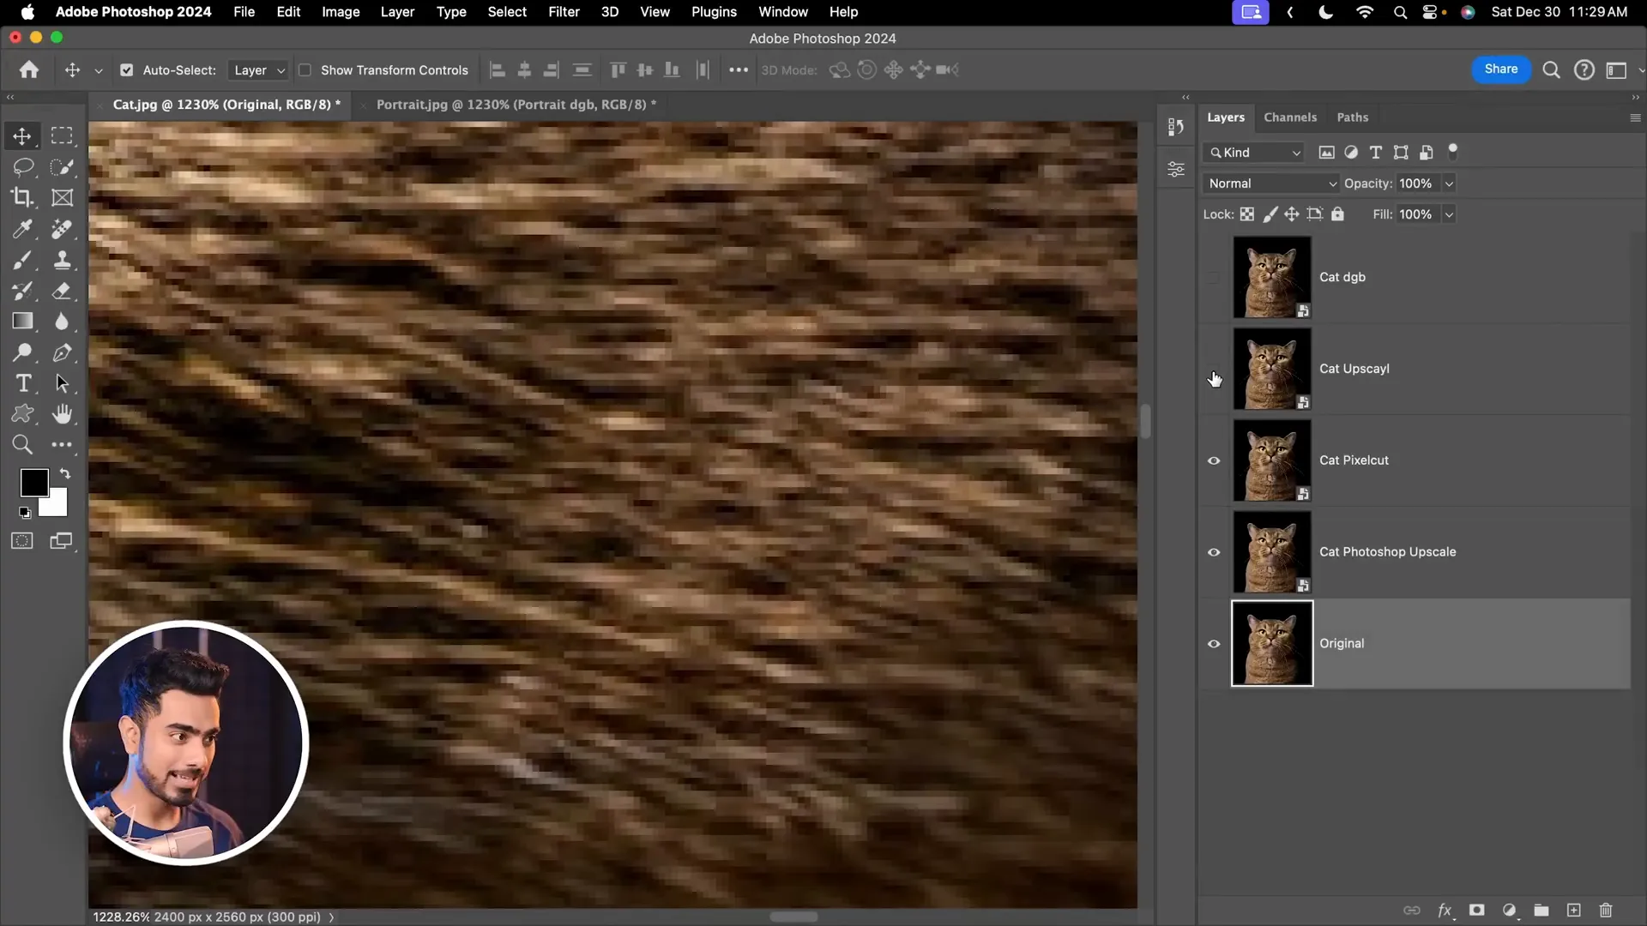Open the Normal blend mode dropdown
The height and width of the screenshot is (926, 1647).
point(1270,183)
